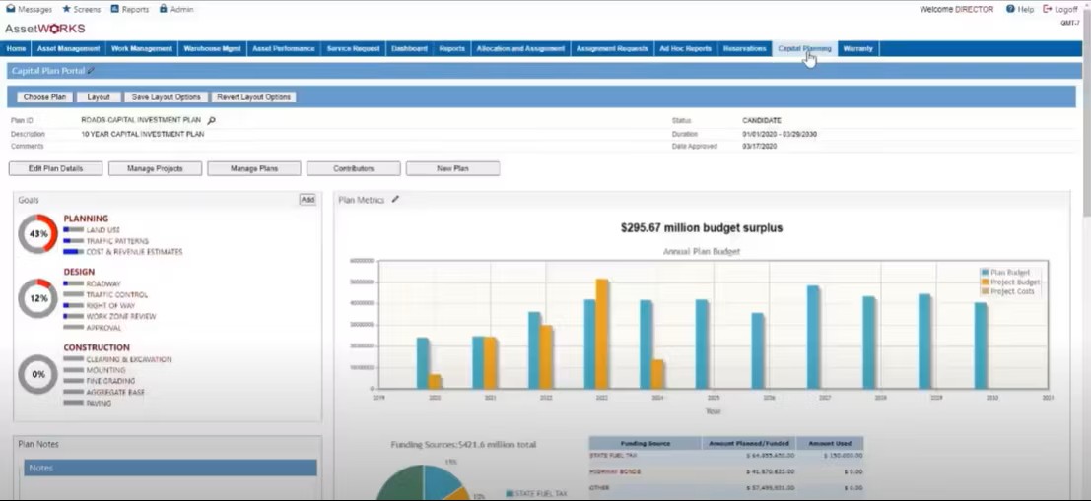Open Asset Management tab
The height and width of the screenshot is (501, 1091).
(x=68, y=48)
